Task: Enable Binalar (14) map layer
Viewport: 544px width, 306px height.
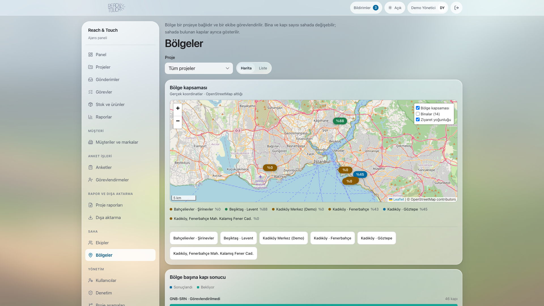Action: pos(418,114)
